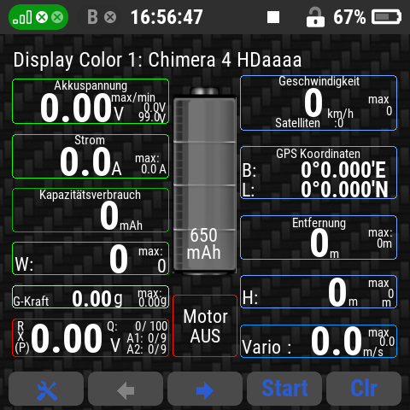Tap the 650 mAh battery gauge

pyautogui.click(x=204, y=181)
